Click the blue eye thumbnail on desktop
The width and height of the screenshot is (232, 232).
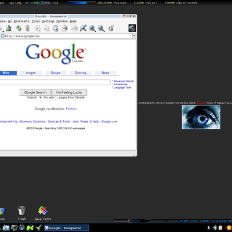pos(201,117)
